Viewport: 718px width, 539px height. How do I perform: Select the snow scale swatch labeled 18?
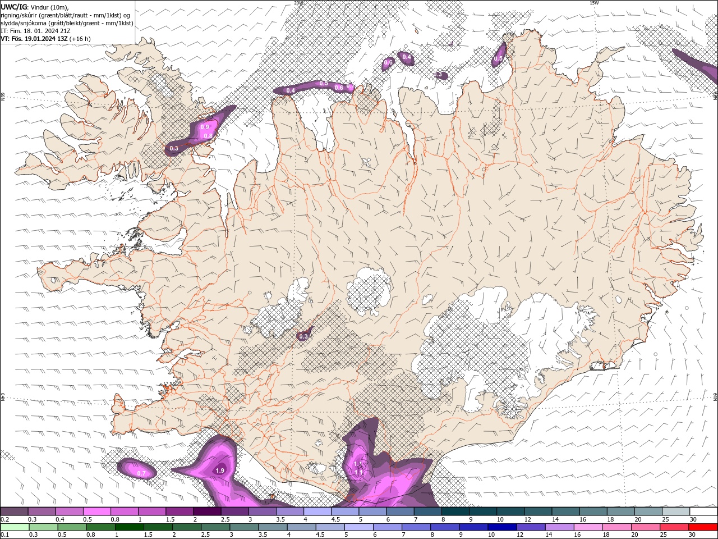[x=622, y=511]
